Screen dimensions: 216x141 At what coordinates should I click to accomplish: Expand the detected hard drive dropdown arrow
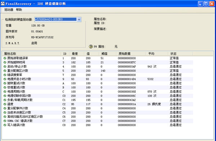pyautogui.click(x=79, y=19)
